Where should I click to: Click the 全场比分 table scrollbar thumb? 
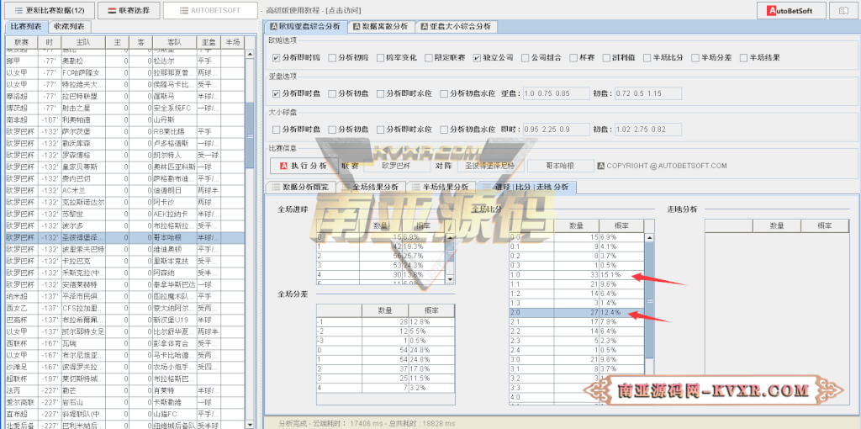click(650, 300)
